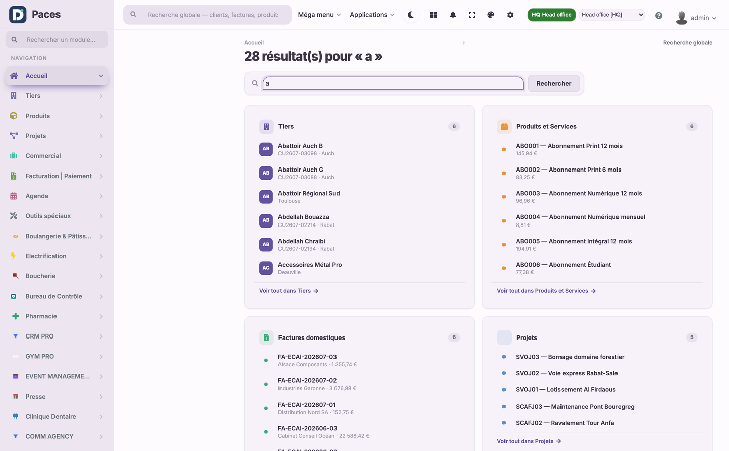Click the Accueil breadcrumb link
Screen dimensions: 729x451
point(254,43)
